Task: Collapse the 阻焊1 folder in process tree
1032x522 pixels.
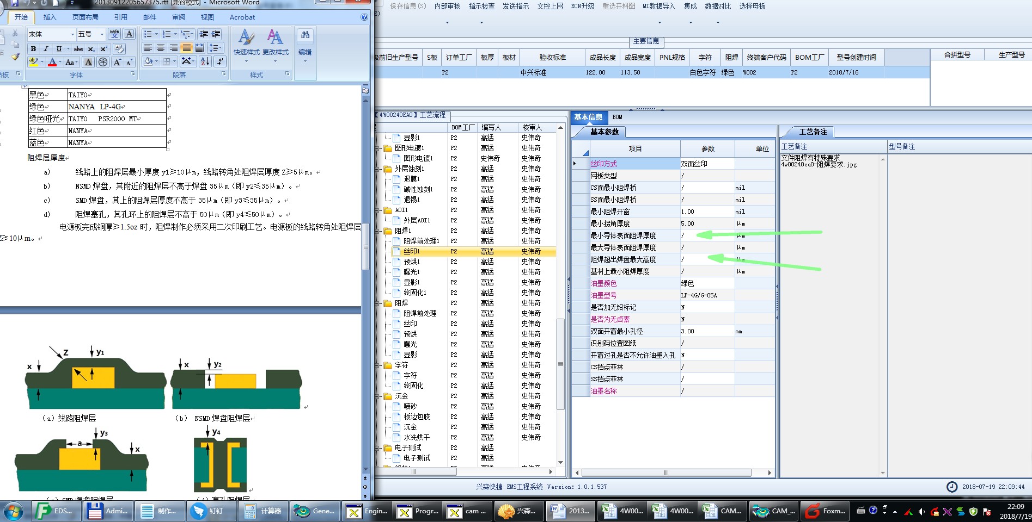Action: [x=378, y=231]
